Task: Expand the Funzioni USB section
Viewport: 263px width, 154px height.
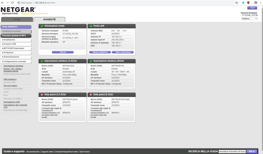Action: tap(16, 44)
